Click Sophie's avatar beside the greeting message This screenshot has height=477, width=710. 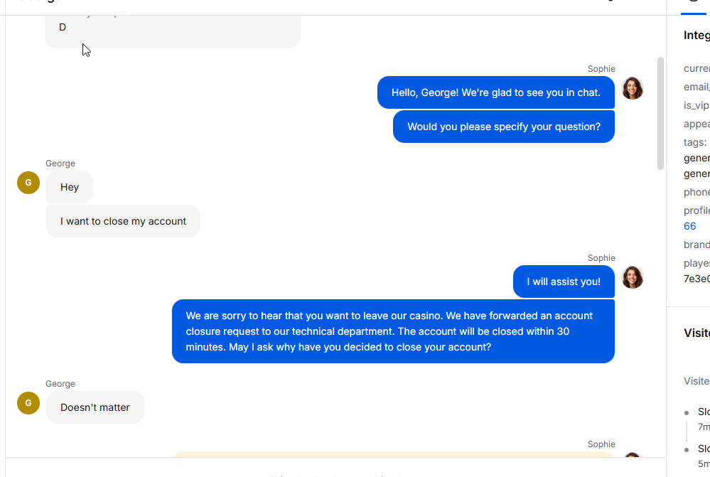point(632,88)
